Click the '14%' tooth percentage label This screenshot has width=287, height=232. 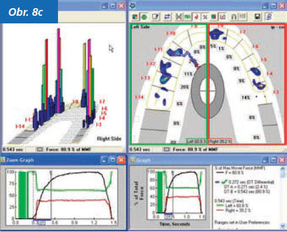(245, 98)
